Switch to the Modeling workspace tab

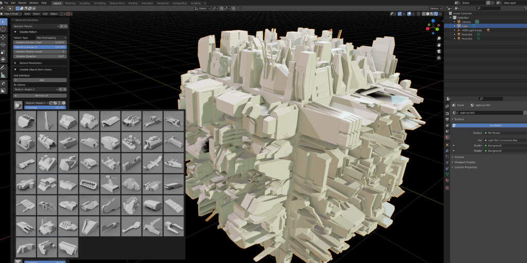70,3
